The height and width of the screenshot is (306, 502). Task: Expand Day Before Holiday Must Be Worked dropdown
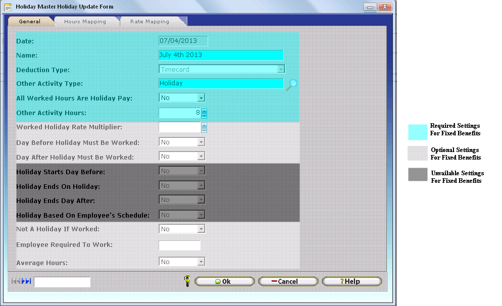201,142
